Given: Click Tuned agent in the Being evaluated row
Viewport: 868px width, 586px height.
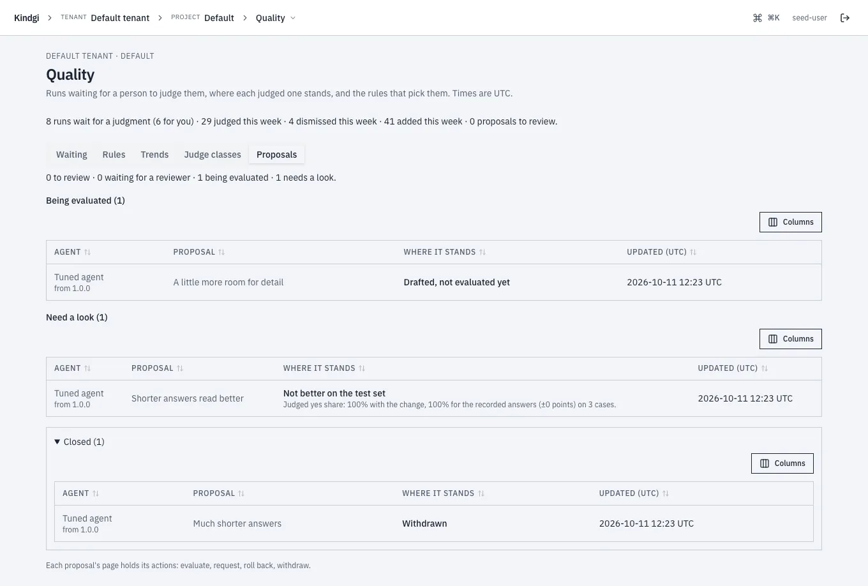Looking at the screenshot, I should (79, 277).
